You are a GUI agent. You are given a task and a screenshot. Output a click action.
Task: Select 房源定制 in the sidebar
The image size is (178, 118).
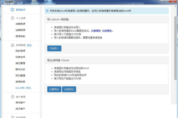point(20,36)
